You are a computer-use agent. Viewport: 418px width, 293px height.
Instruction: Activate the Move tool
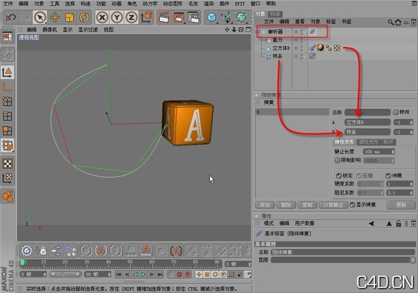point(55,18)
